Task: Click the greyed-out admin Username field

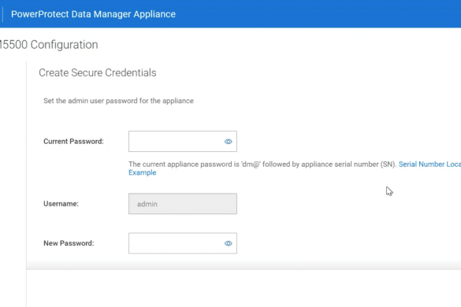Action: point(183,204)
